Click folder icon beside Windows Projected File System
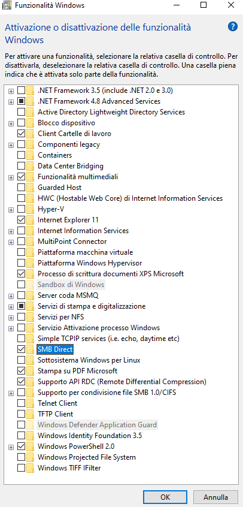The width and height of the screenshot is (243, 507). pos(31,457)
